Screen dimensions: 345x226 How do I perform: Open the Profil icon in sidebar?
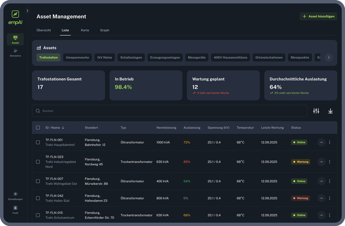15,208
